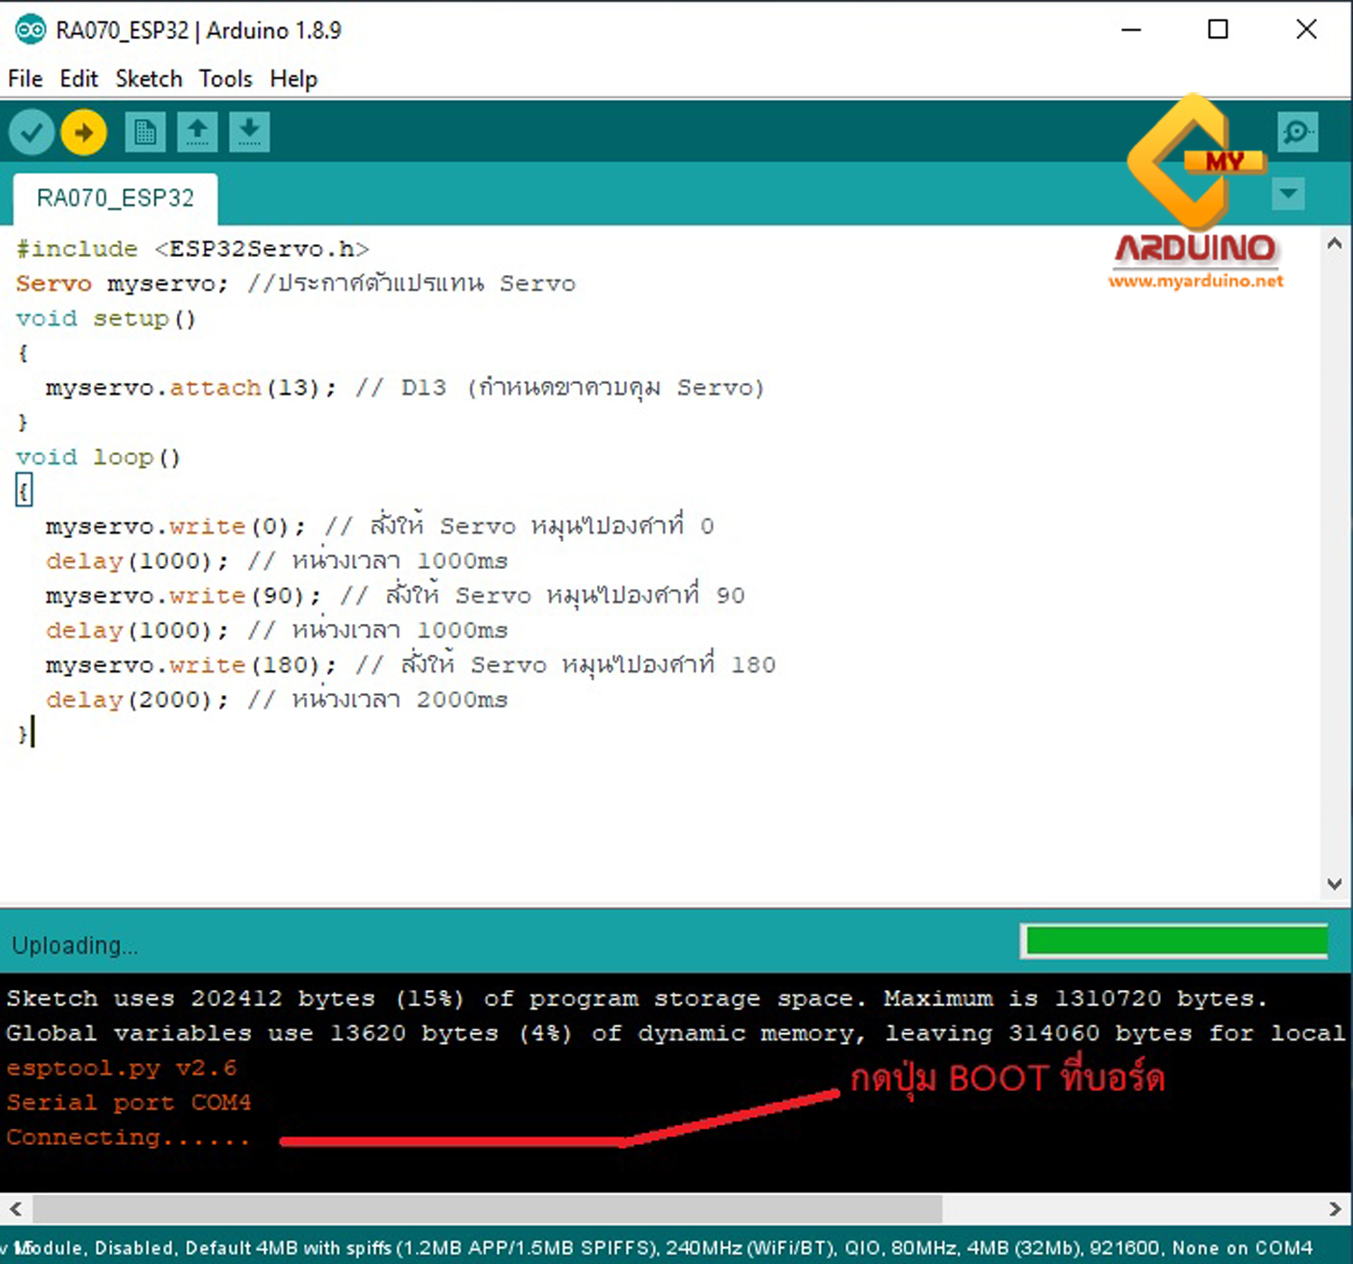Open the Sketch menu

[x=148, y=79]
